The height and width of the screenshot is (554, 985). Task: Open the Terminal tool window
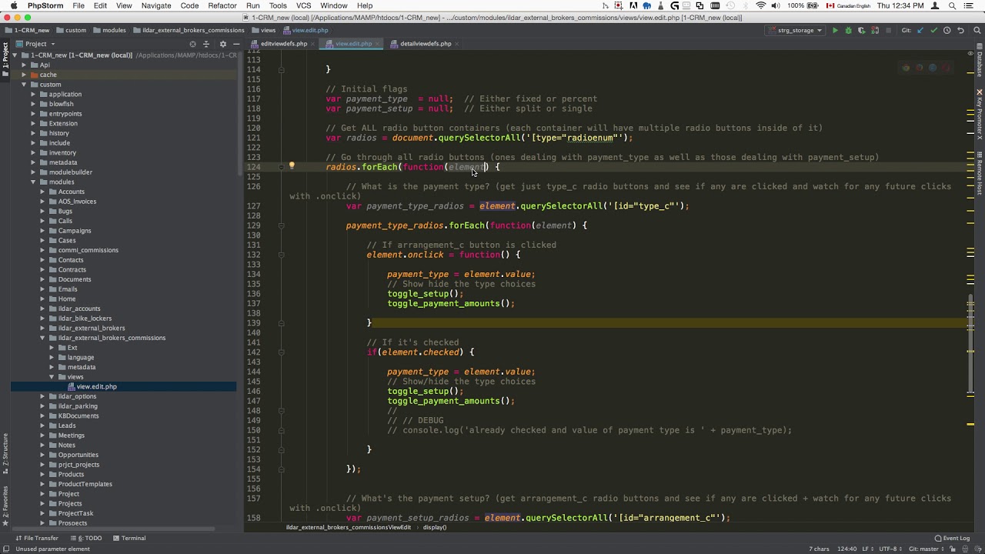click(x=129, y=538)
